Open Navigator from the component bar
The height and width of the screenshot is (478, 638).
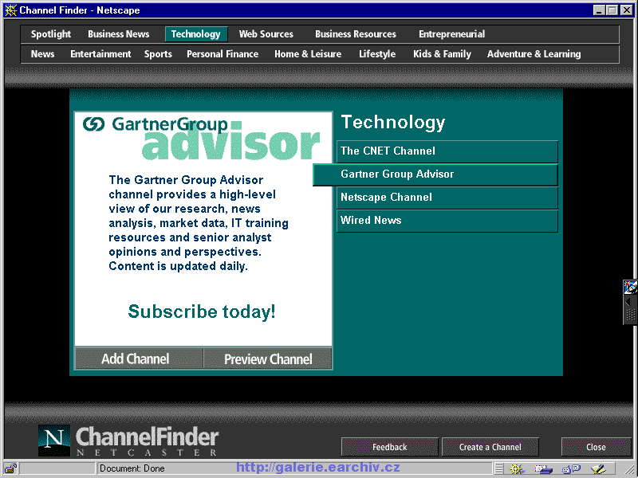point(516,469)
